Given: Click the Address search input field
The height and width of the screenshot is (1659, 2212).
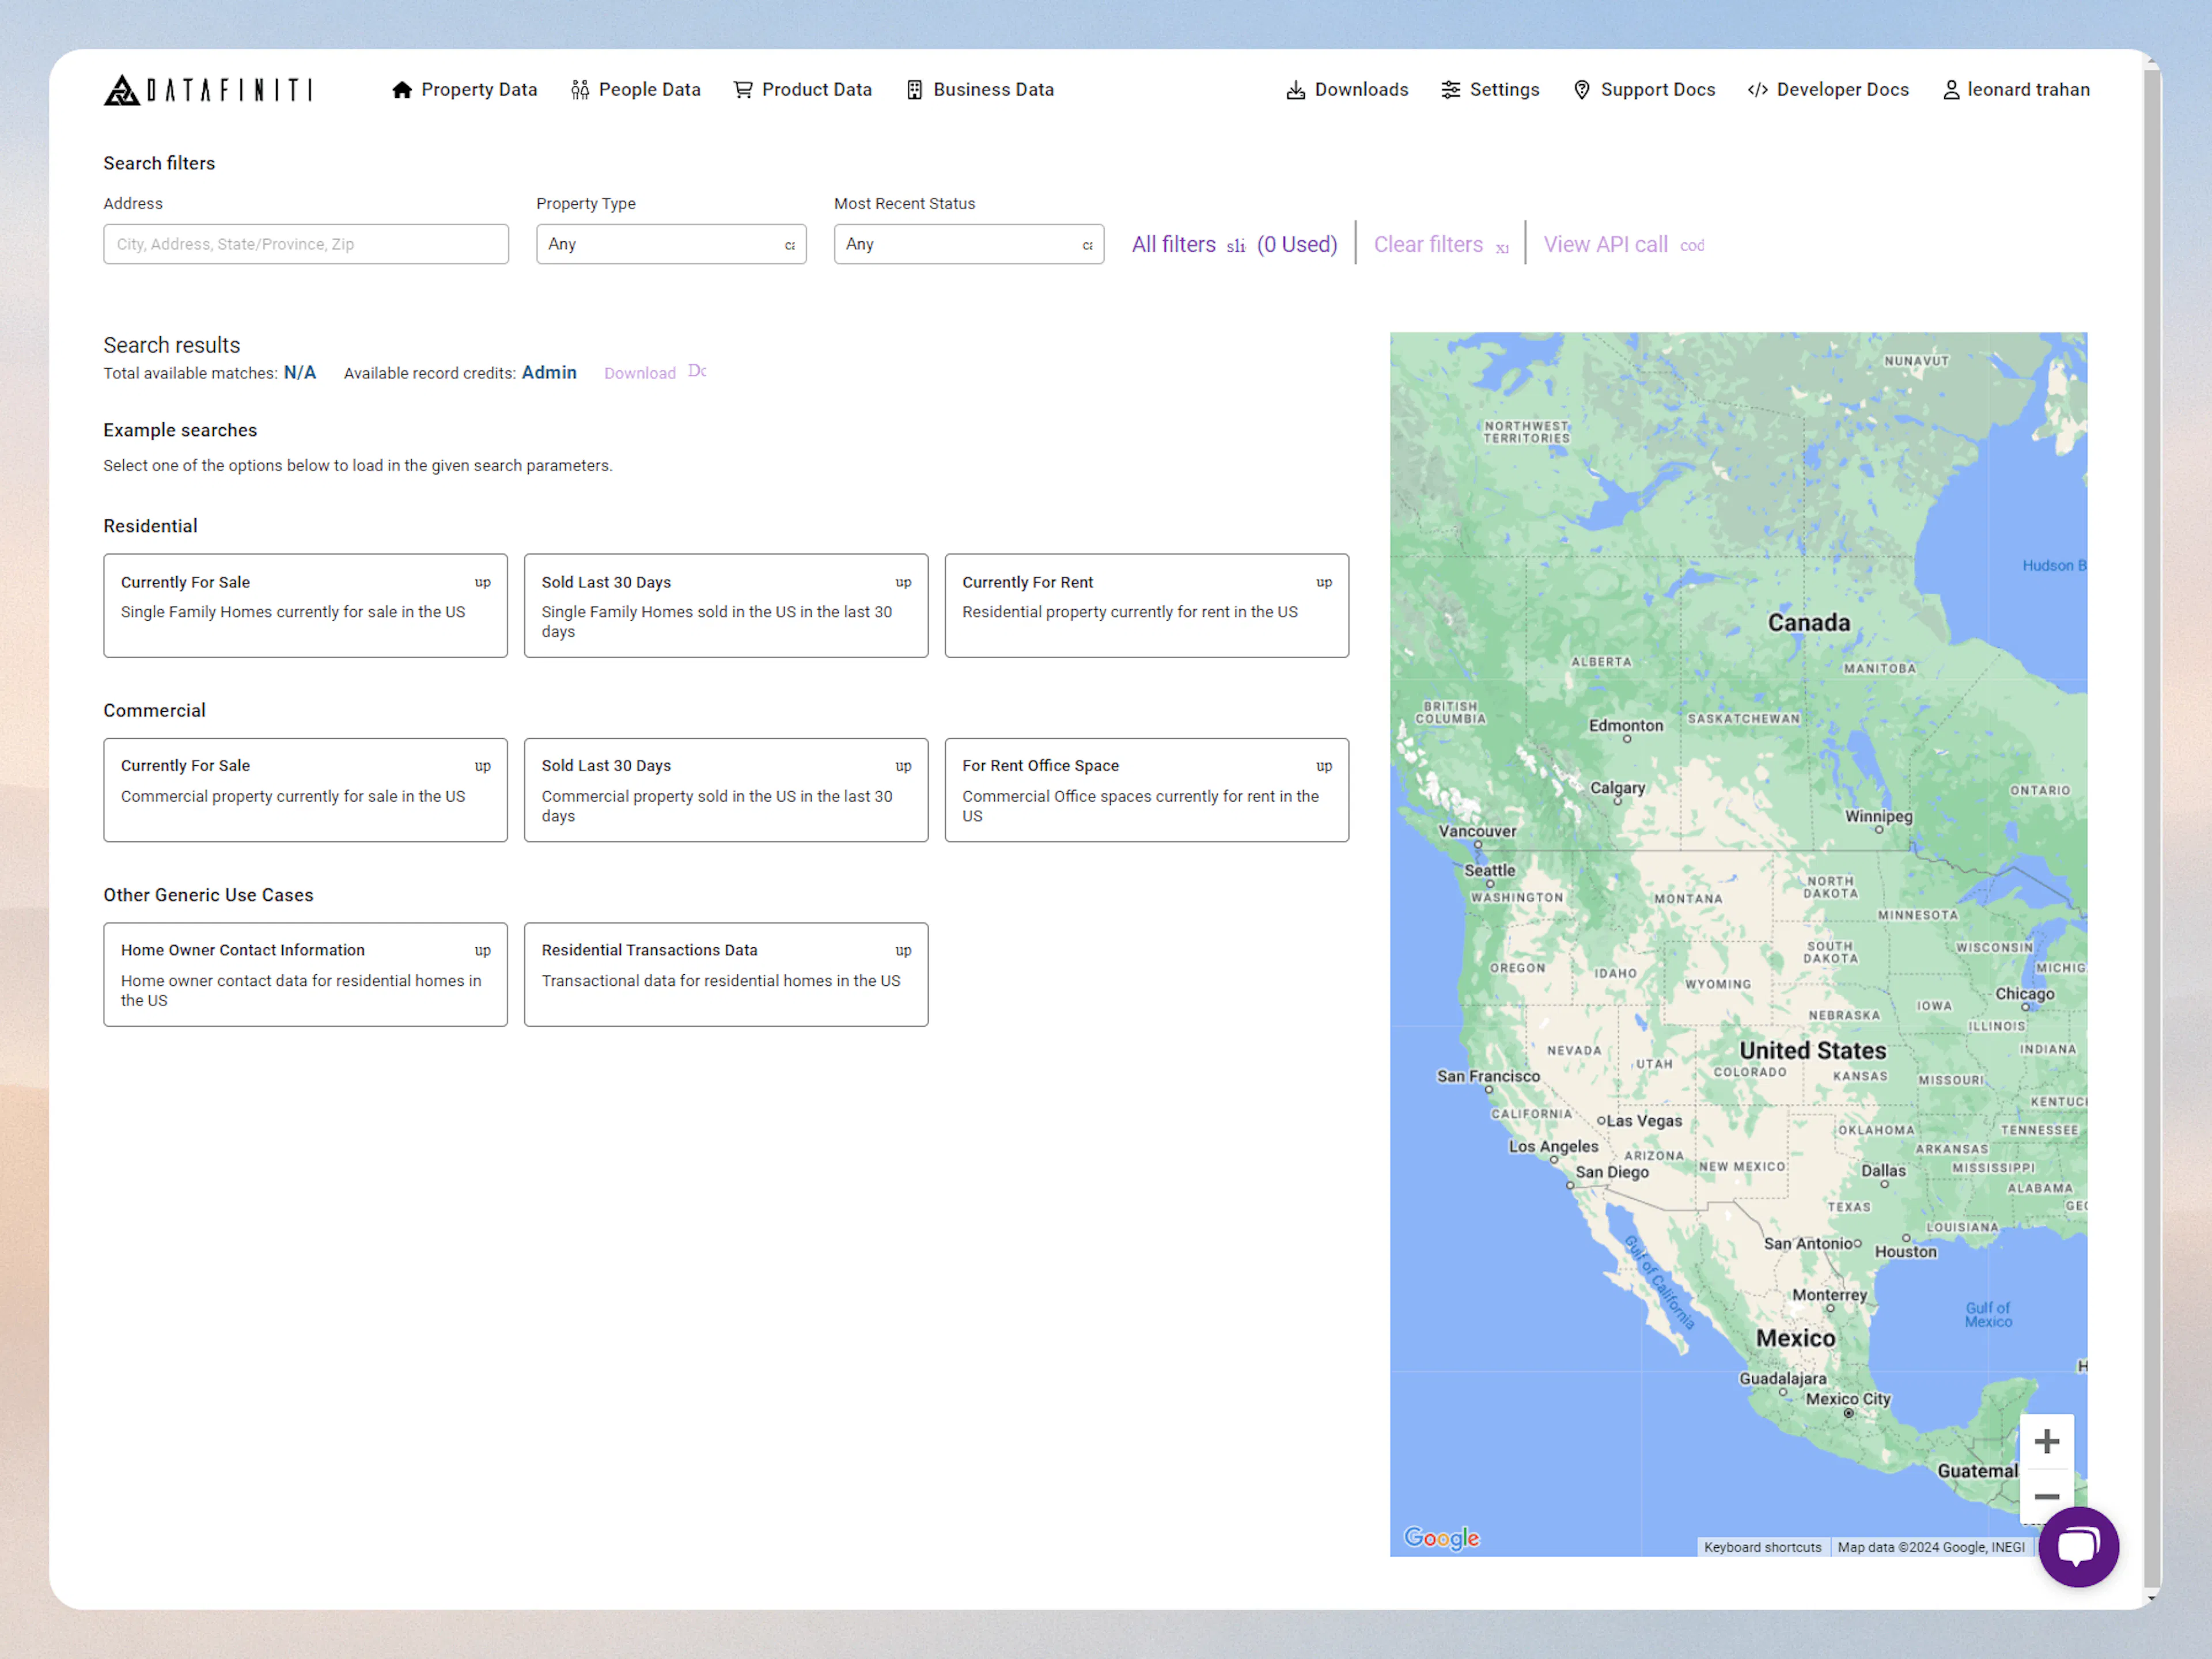Looking at the screenshot, I should 306,244.
